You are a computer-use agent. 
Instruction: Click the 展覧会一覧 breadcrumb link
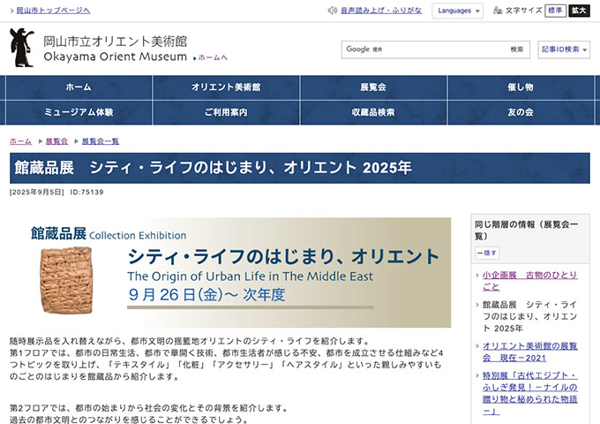[x=101, y=141]
